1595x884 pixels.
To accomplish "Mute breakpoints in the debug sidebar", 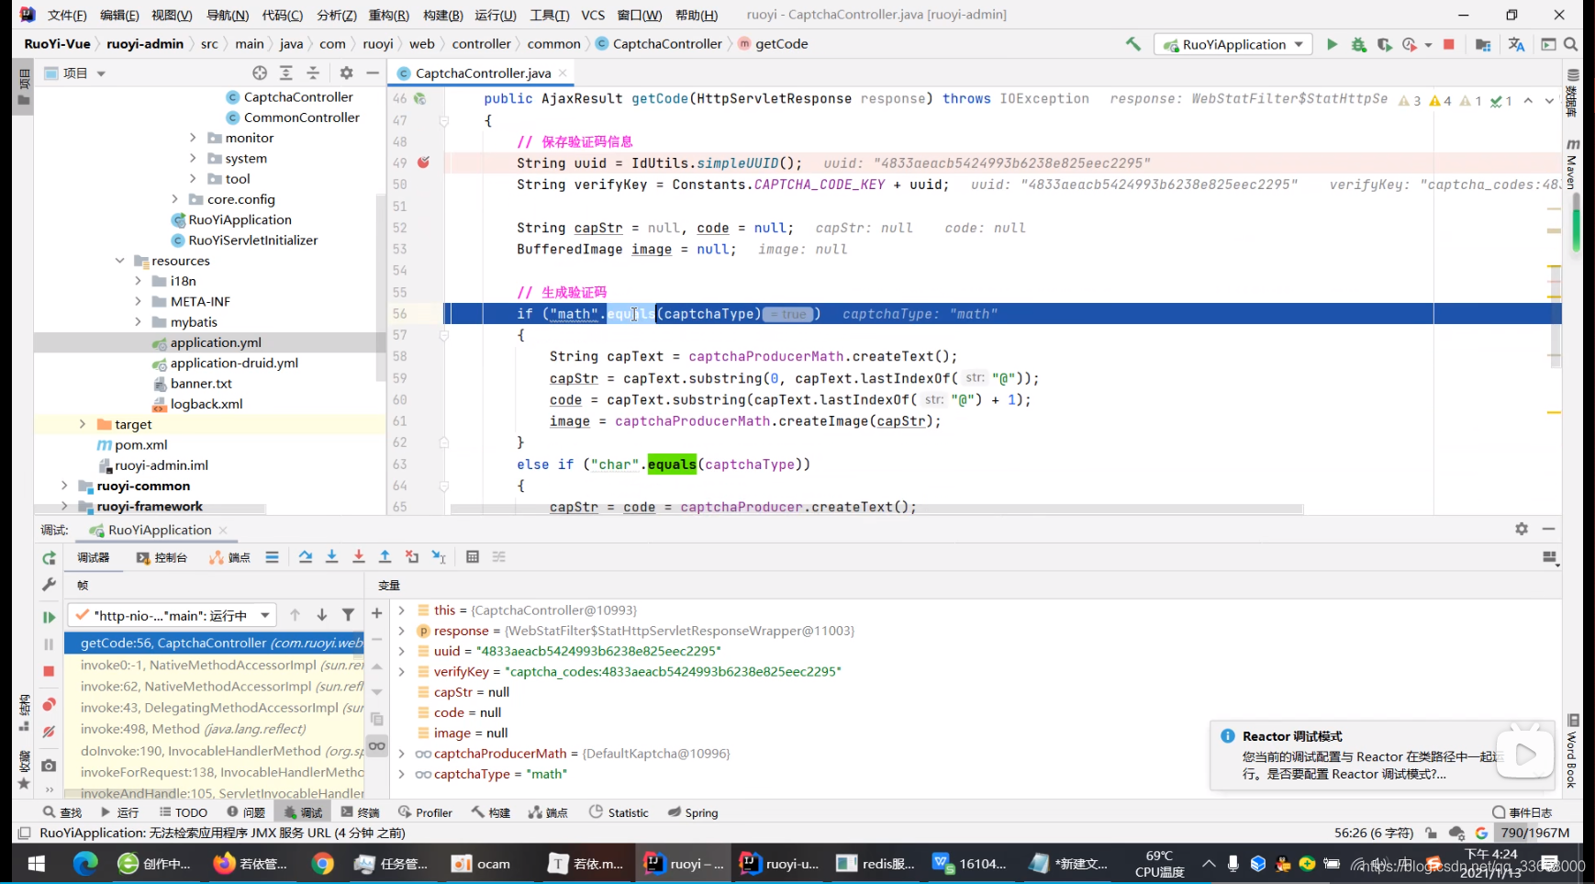I will 49,732.
